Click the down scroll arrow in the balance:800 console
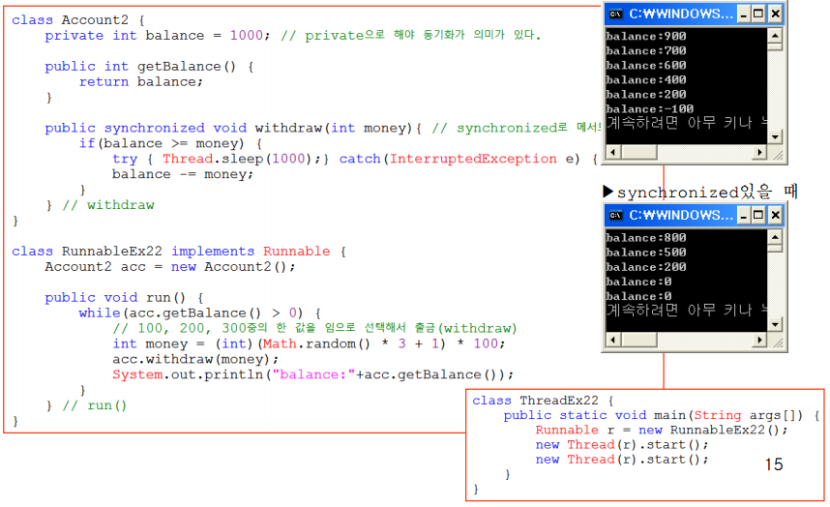830x507 pixels. click(x=775, y=324)
